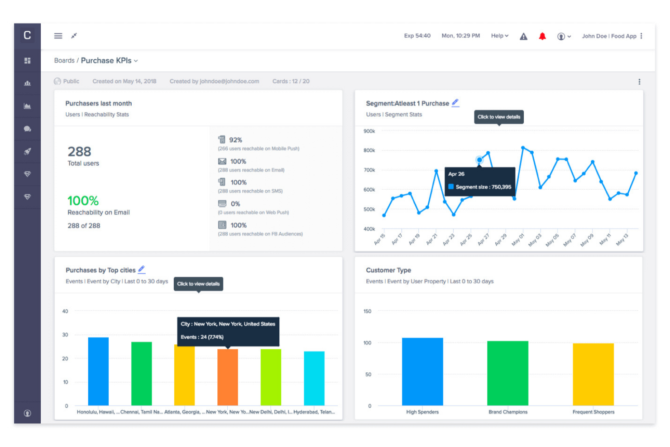670x447 pixels.
Task: Select the Apr 26 data point on segment chart
Action: (479, 159)
